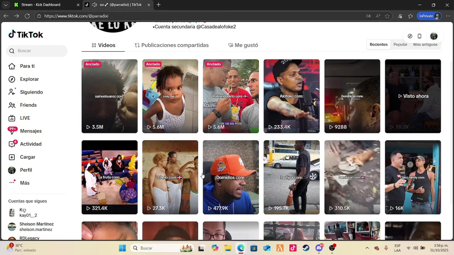Open TikTok app in Windows taskbar

(293, 248)
